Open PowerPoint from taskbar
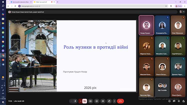Viewport: 187px width, 105px height. 3,60
